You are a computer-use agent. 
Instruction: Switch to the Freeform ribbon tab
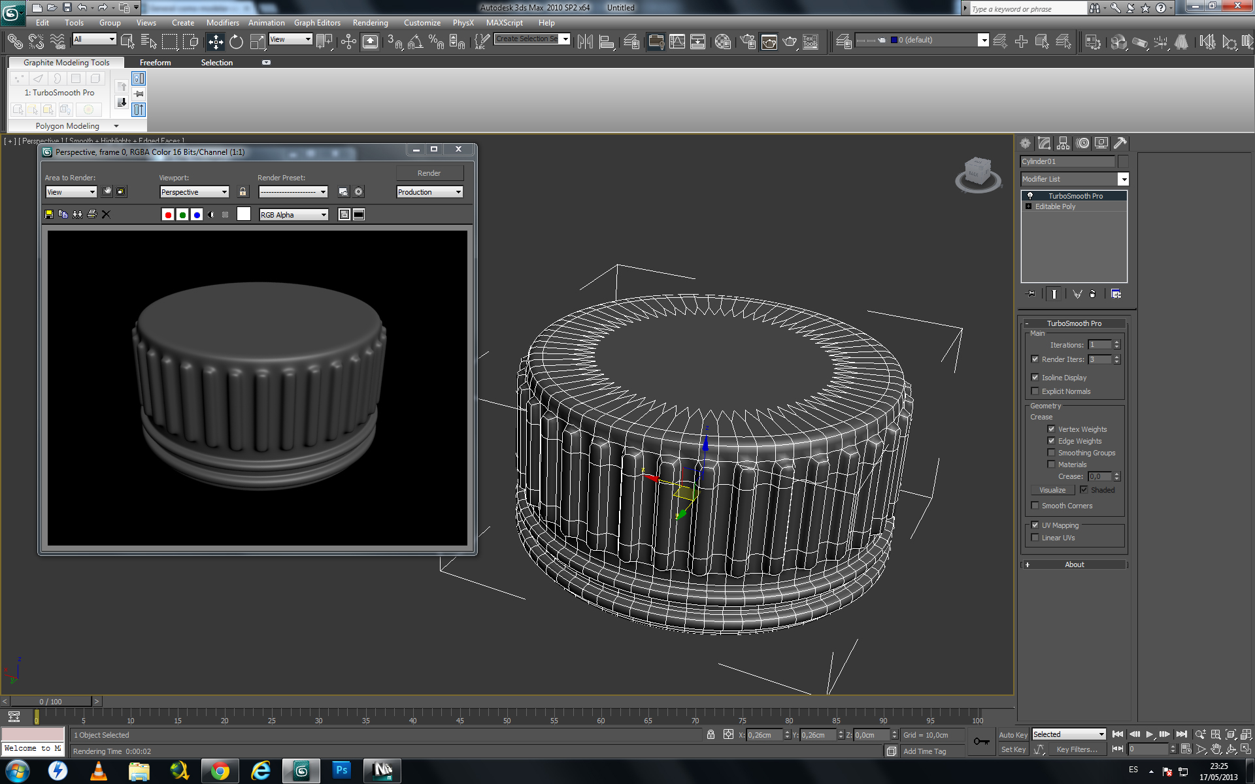[x=155, y=63]
